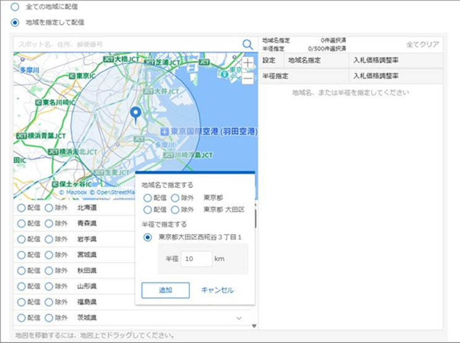The height and width of the screenshot is (343, 460).
Task: Click the 追加 button
Action: [x=165, y=290]
